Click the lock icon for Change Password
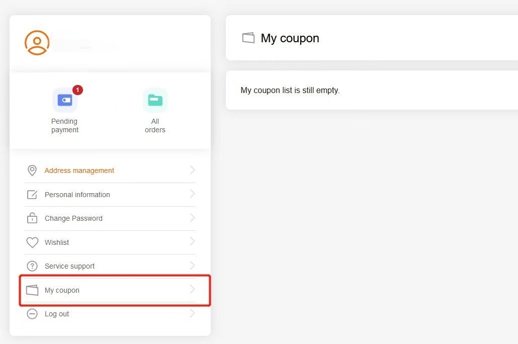This screenshot has width=518, height=344. [x=32, y=218]
